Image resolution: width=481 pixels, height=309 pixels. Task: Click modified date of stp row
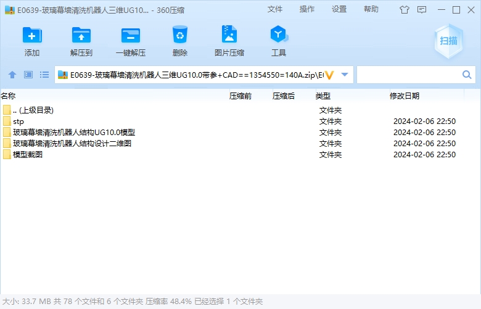(424, 122)
